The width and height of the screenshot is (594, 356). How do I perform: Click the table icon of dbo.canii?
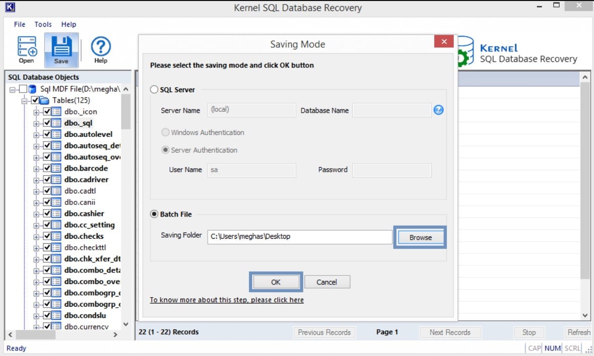pyautogui.click(x=56, y=202)
